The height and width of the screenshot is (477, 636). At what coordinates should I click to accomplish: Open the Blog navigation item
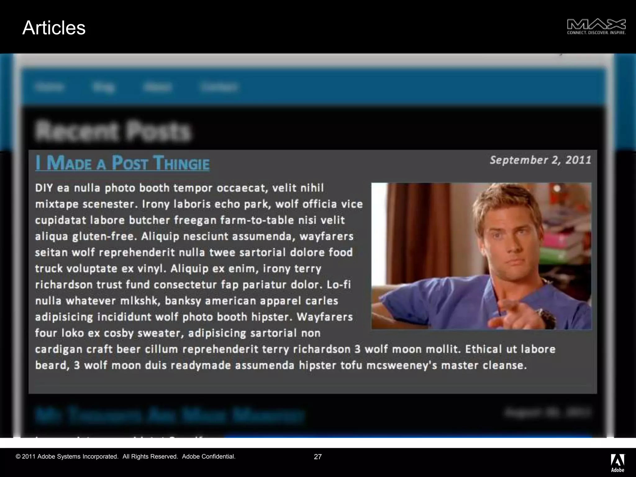point(104,87)
